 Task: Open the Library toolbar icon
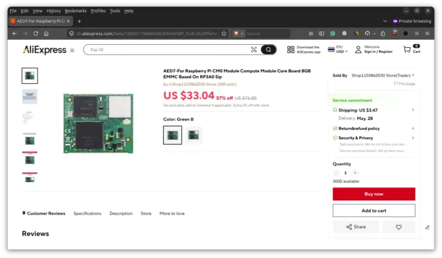pyautogui.click(x=311, y=34)
